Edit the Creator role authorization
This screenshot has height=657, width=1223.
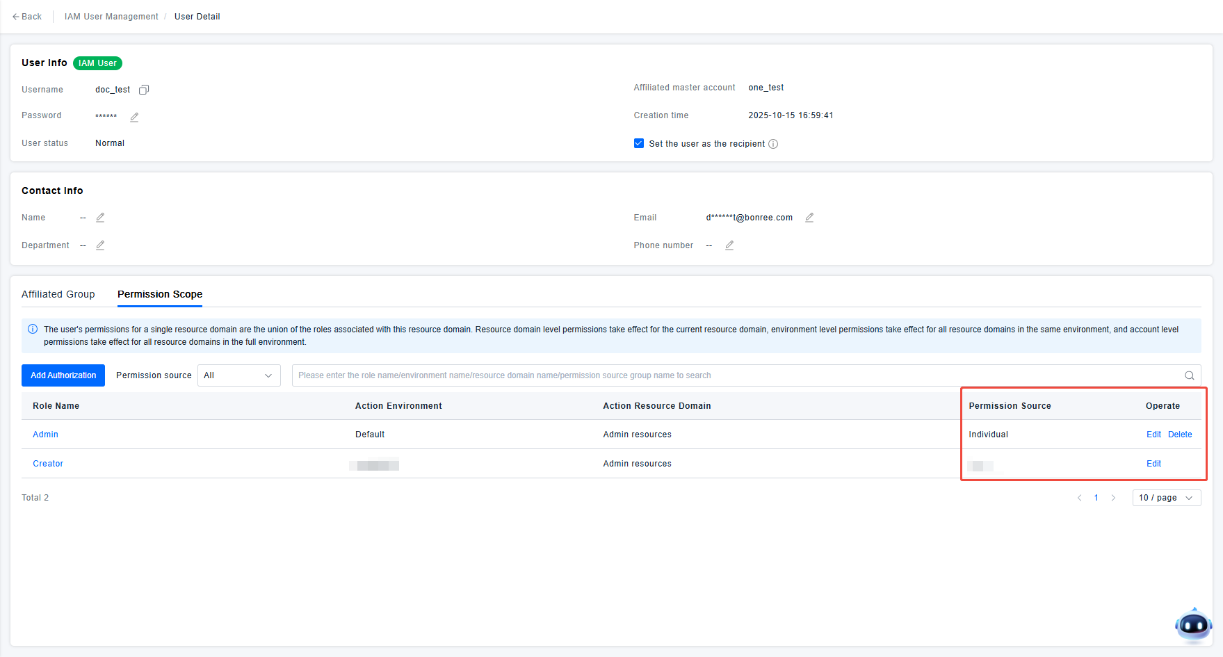[x=1153, y=464]
